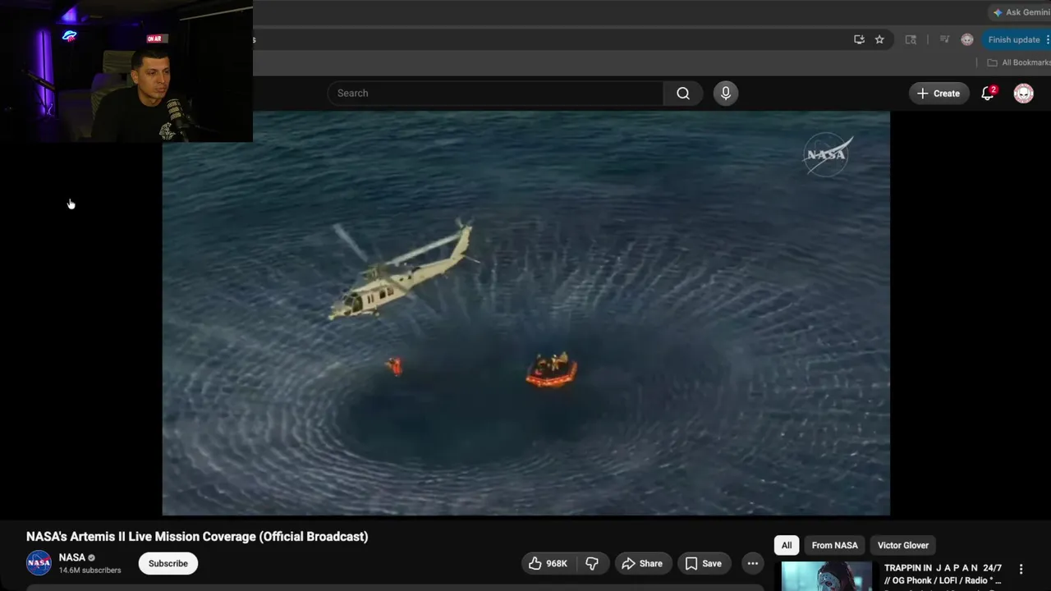Image resolution: width=1051 pixels, height=591 pixels.
Task: Install the page as an app
Action: 859,39
